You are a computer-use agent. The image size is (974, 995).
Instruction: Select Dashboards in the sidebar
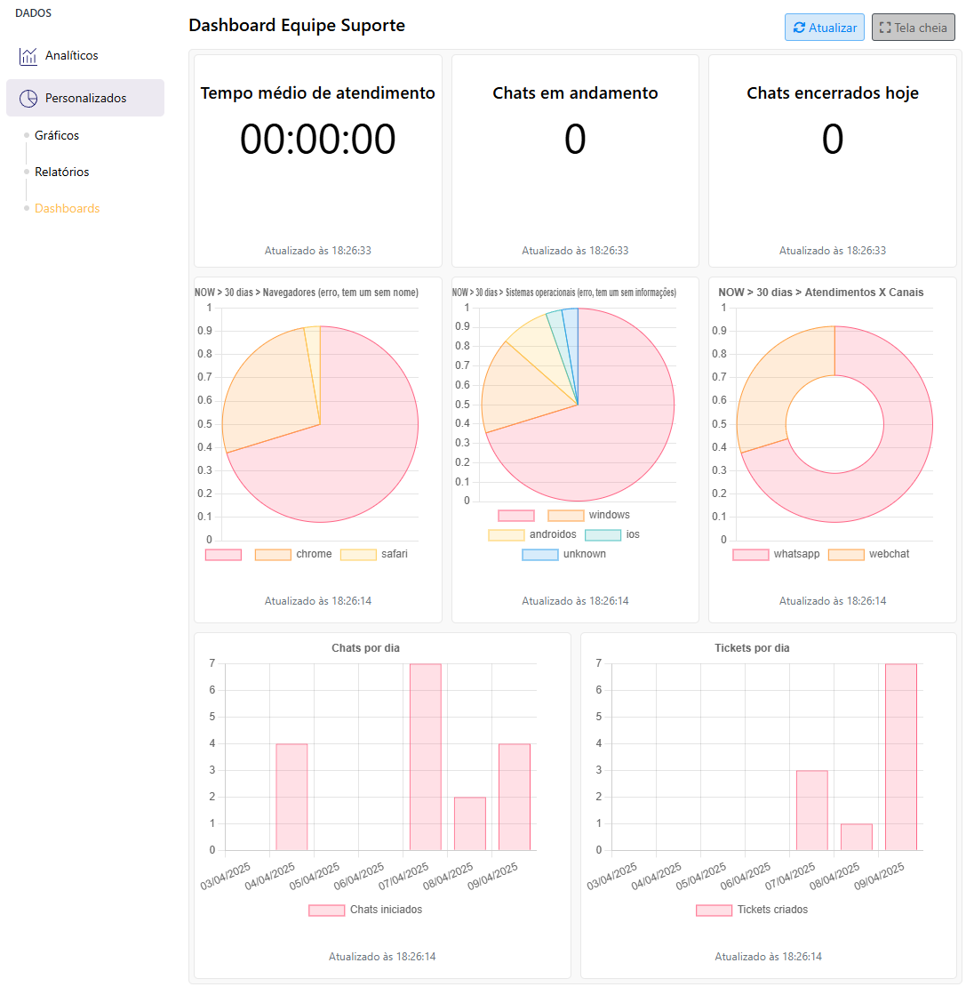[67, 208]
